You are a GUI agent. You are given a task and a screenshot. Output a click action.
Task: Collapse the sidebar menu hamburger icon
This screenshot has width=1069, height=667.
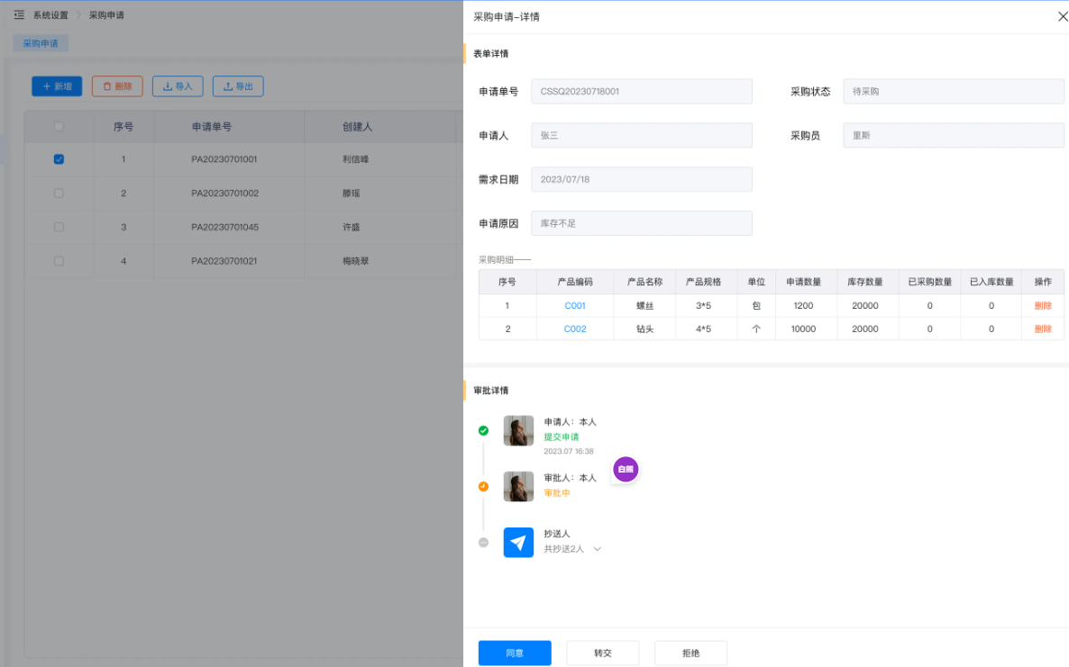pyautogui.click(x=19, y=15)
